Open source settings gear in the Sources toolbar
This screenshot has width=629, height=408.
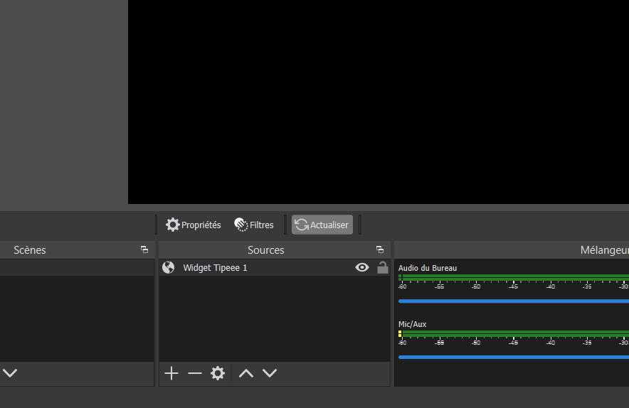point(218,373)
